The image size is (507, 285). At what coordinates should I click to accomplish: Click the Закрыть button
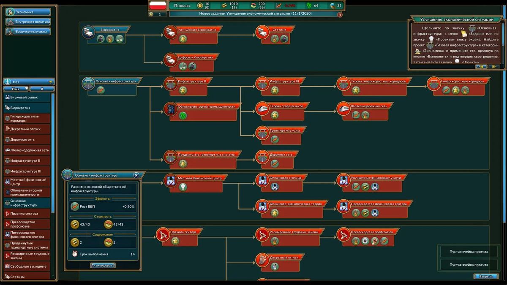coord(483,277)
